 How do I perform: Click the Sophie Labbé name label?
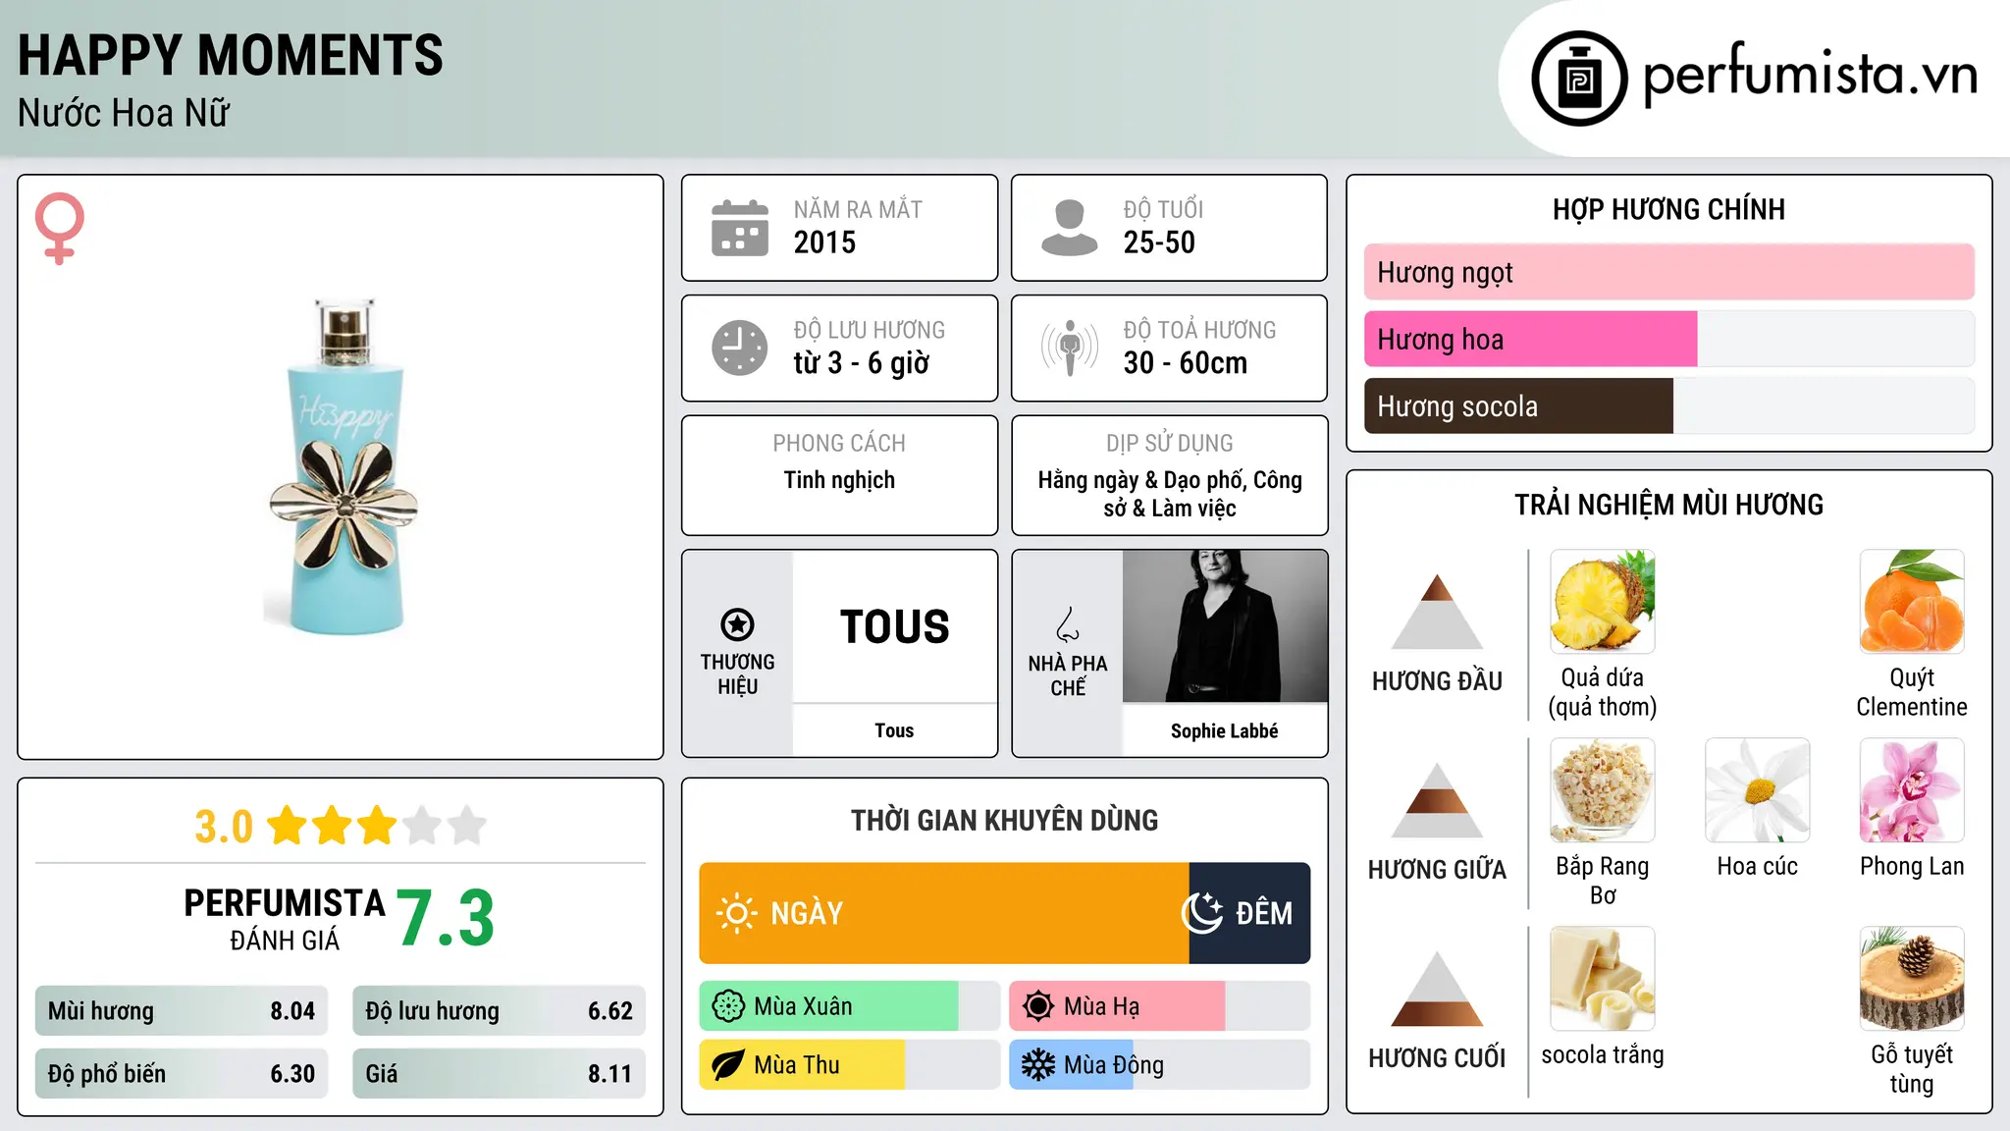tap(1225, 730)
